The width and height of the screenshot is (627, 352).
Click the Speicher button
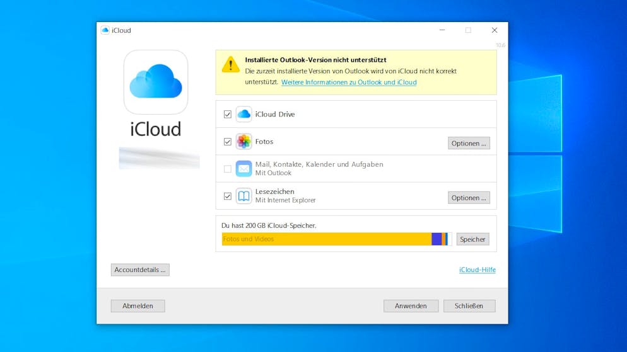click(x=472, y=239)
